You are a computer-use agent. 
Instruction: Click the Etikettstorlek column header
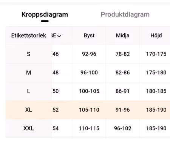pos(29,35)
